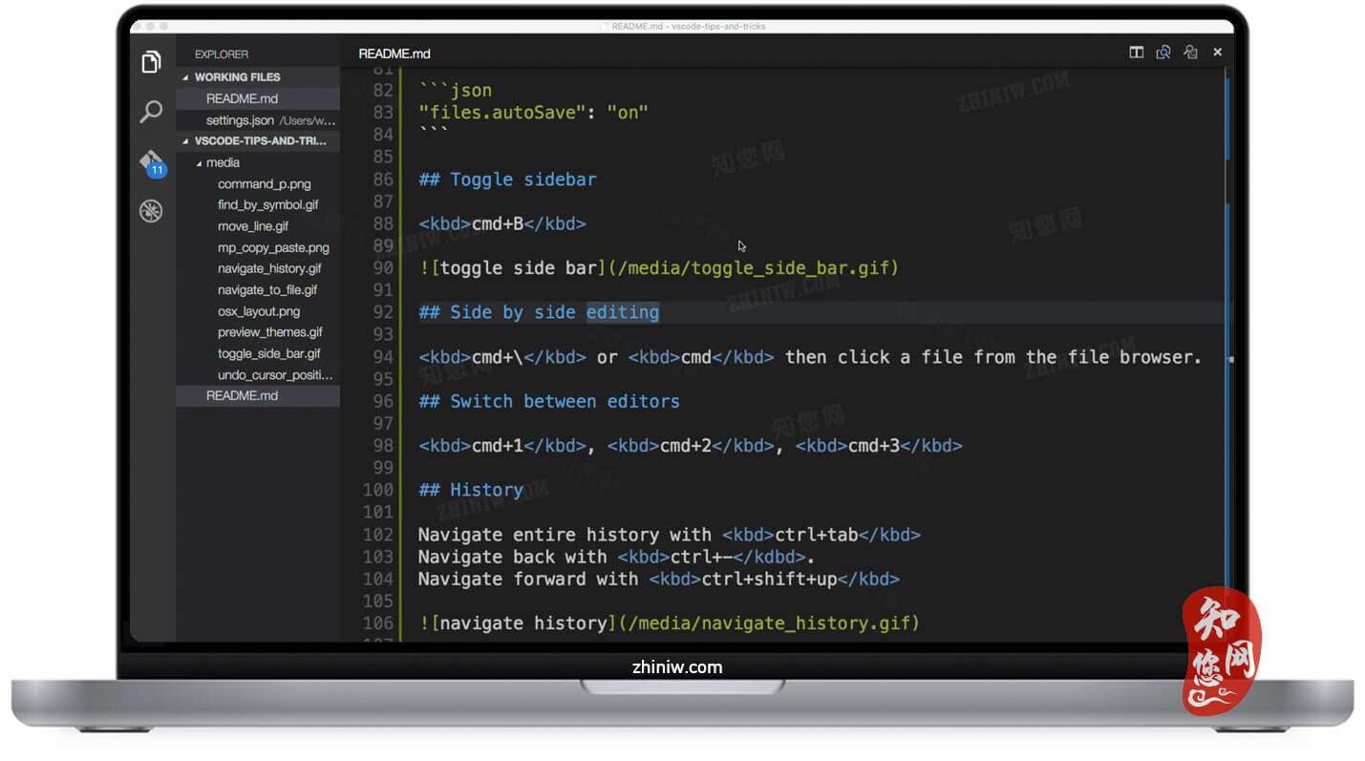Click the Open Preview magnifier icon
This screenshot has width=1365, height=761.
pyautogui.click(x=1163, y=53)
